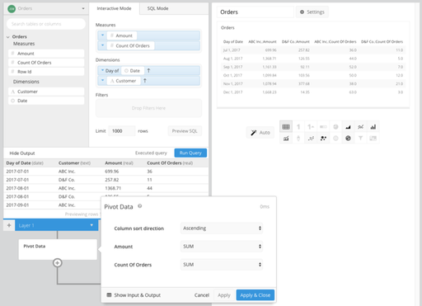
Task: Switch to the SQL Mode tab
Action: point(157,8)
